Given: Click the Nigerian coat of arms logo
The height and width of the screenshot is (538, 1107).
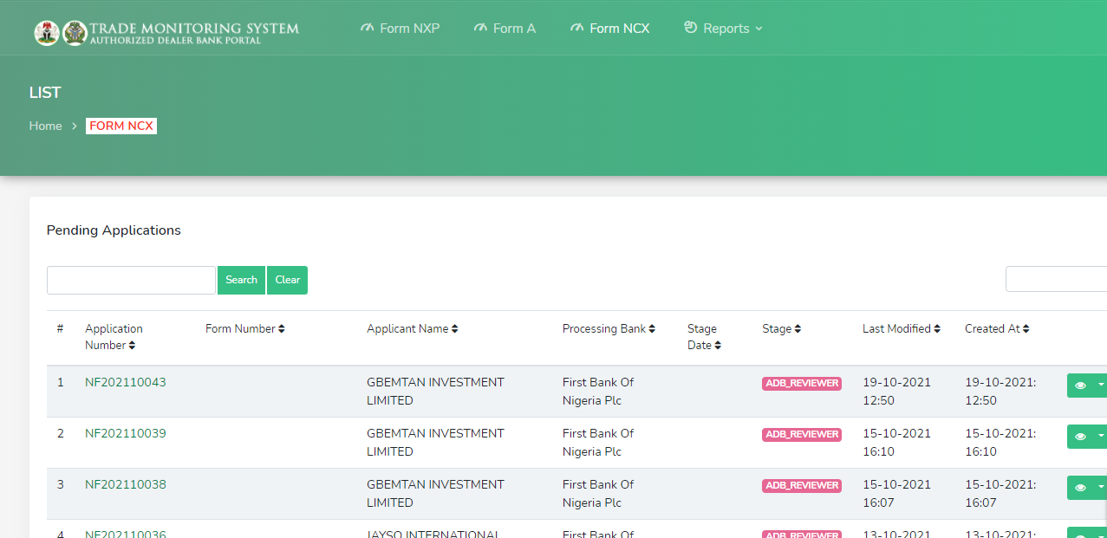Looking at the screenshot, I should pyautogui.click(x=47, y=33).
